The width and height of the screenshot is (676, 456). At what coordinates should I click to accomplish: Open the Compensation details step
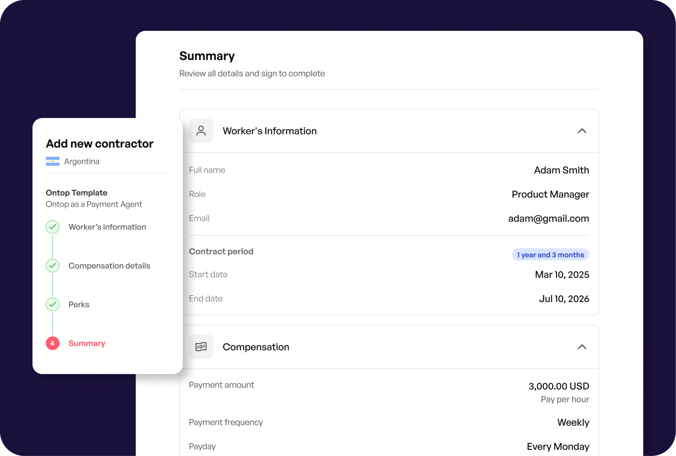[x=109, y=265]
